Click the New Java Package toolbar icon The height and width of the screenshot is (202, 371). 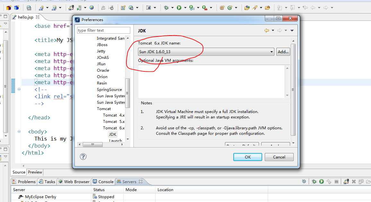coord(222,8)
